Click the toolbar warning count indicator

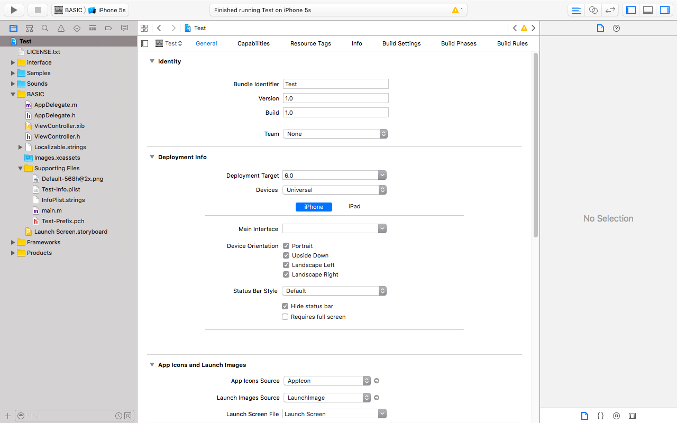point(458,10)
